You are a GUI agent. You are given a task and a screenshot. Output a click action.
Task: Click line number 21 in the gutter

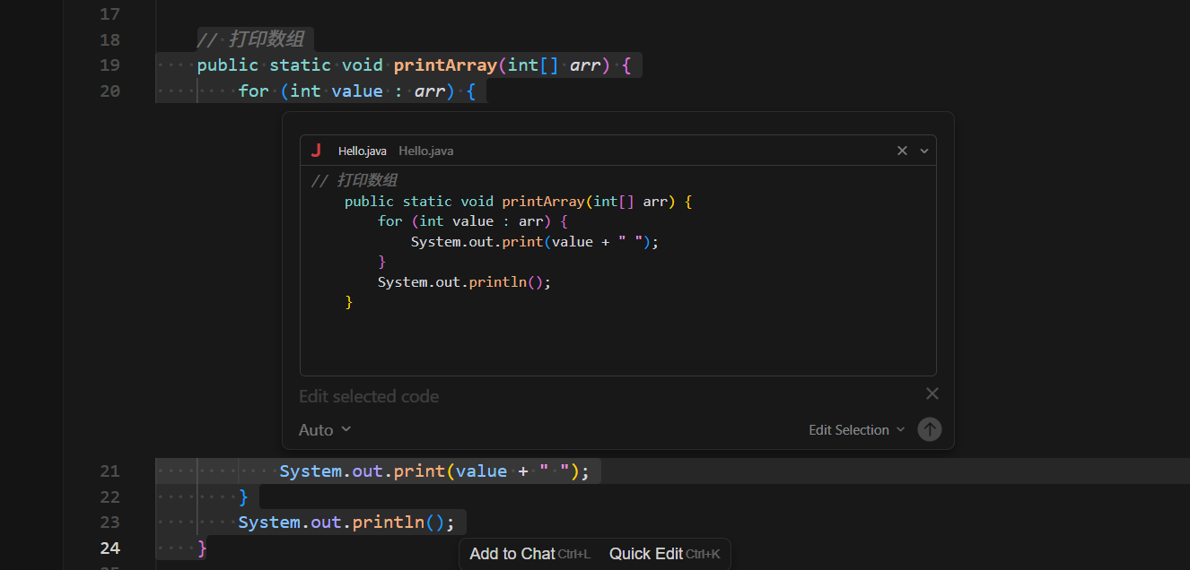coord(109,471)
